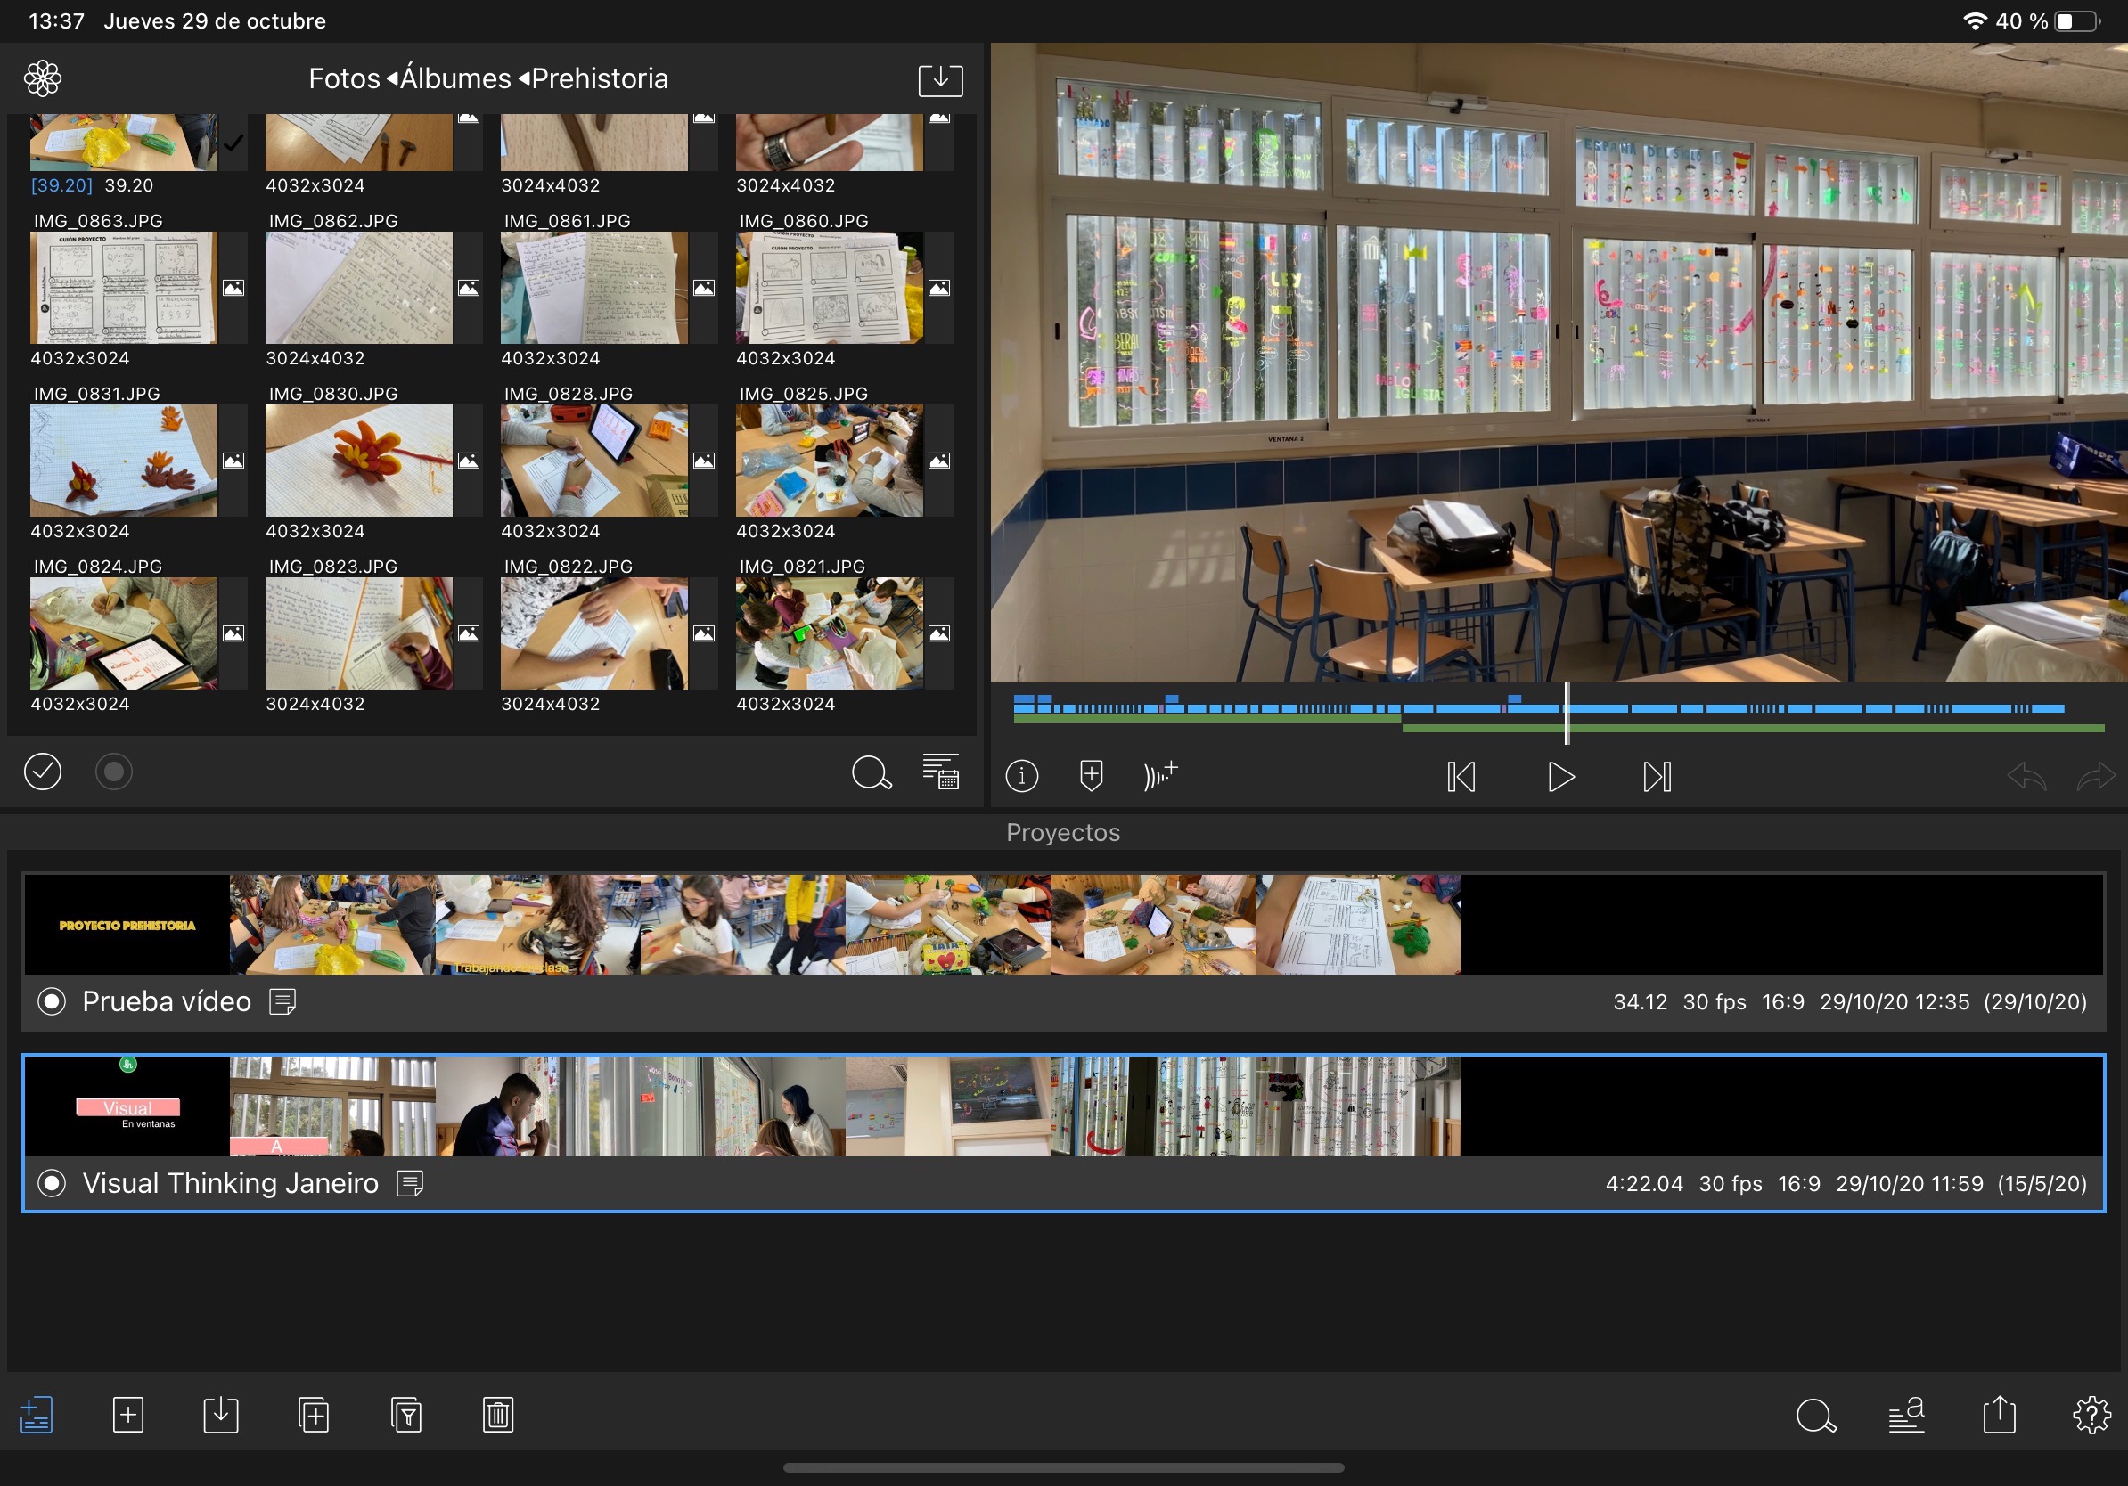Open the media sort list options icon
This screenshot has height=1486, width=2128.
[940, 772]
